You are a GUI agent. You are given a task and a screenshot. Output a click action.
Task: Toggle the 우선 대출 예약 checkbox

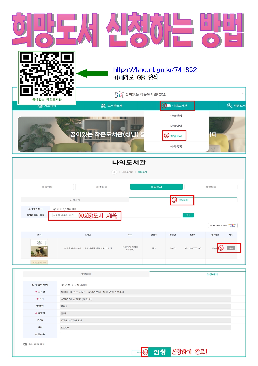click(25, 344)
